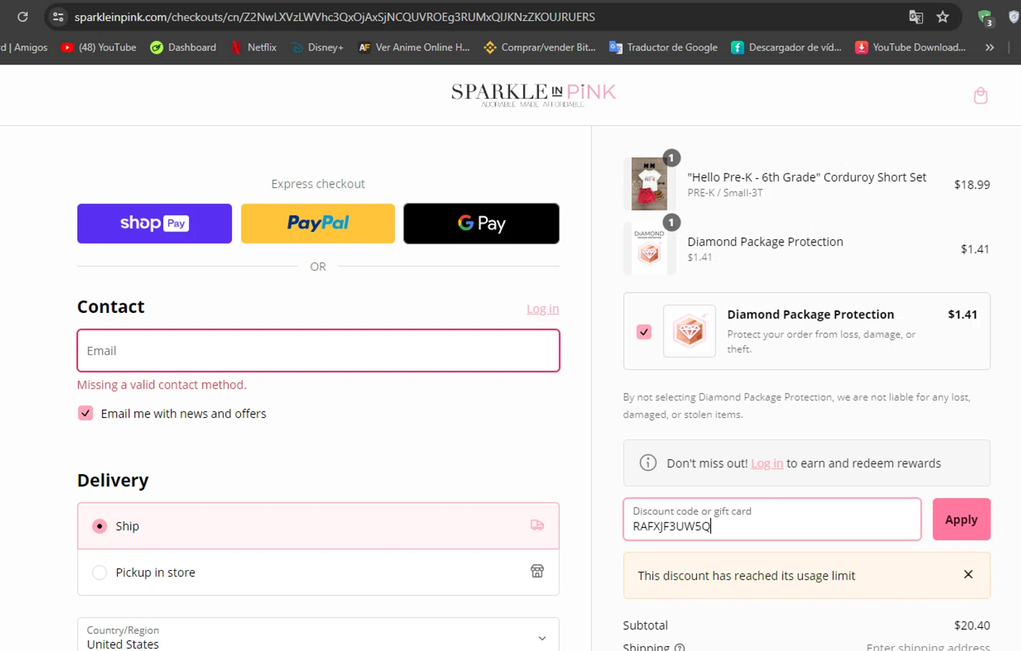Click the "Missing a valid contact method." error text

pos(162,385)
